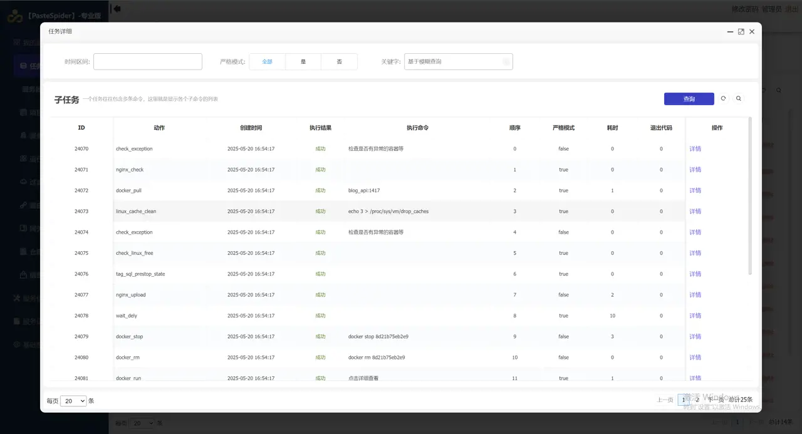The image size is (802, 434).
Task: Click the 创建时间 column header
Action: click(251, 128)
